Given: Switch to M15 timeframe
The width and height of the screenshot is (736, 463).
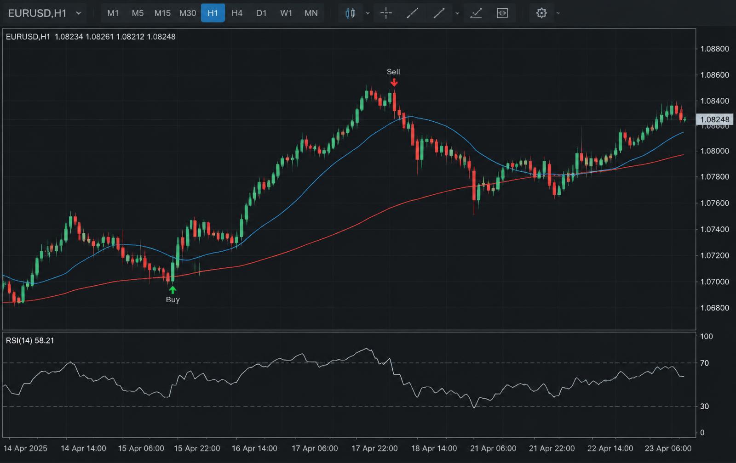Looking at the screenshot, I should pos(162,13).
